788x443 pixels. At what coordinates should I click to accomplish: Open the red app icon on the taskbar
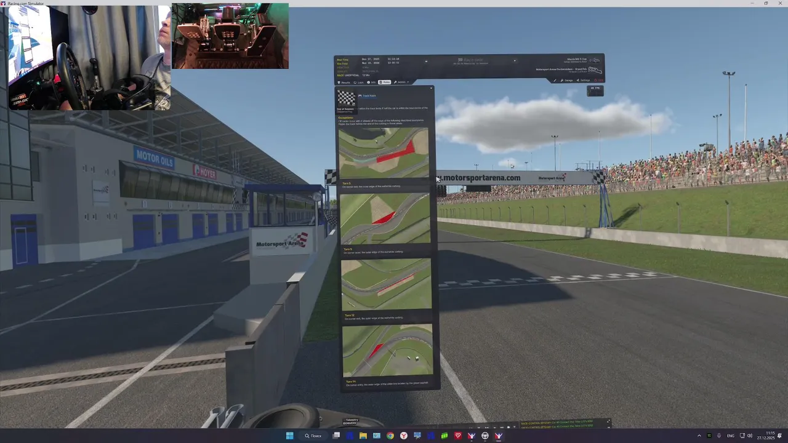click(x=458, y=436)
